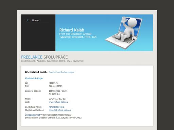Click the programování Angular subtitle line
The image size is (174, 130).
52,61
